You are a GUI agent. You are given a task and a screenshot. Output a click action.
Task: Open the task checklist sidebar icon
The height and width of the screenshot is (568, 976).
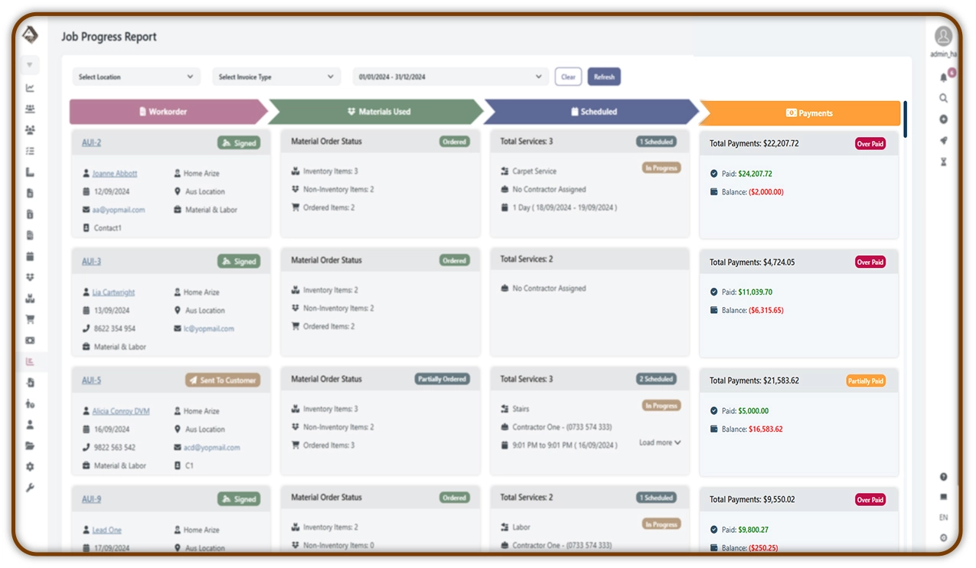coord(30,152)
